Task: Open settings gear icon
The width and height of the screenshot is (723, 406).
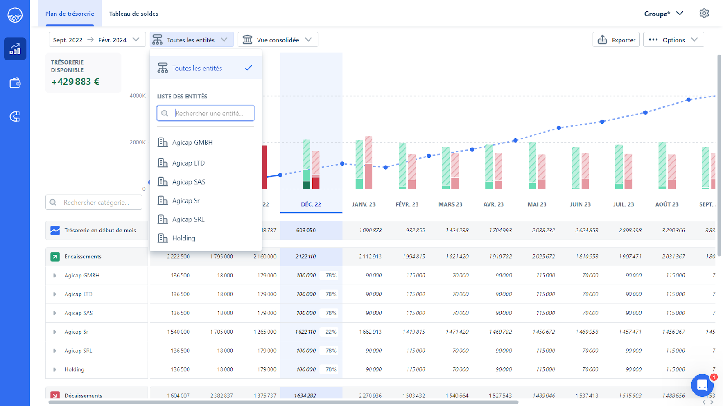Action: (x=704, y=14)
